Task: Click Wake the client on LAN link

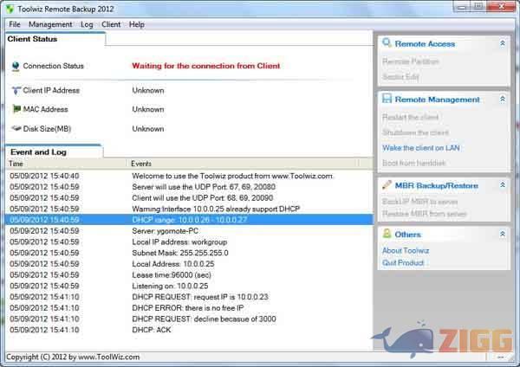Action: pos(421,148)
